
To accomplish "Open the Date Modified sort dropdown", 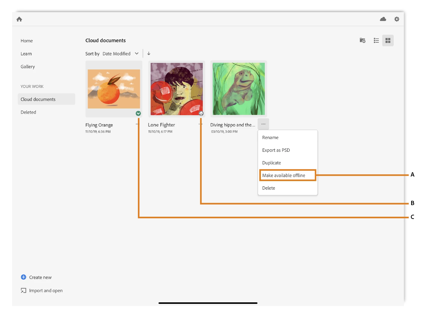I will pos(120,54).
